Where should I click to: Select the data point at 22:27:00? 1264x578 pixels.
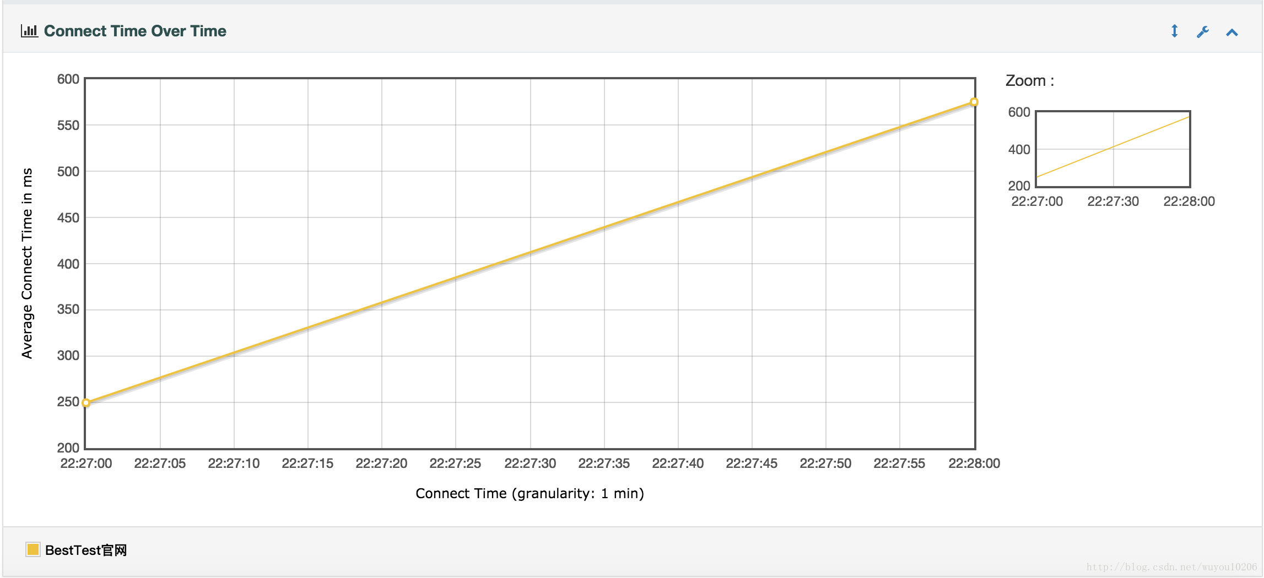click(86, 403)
